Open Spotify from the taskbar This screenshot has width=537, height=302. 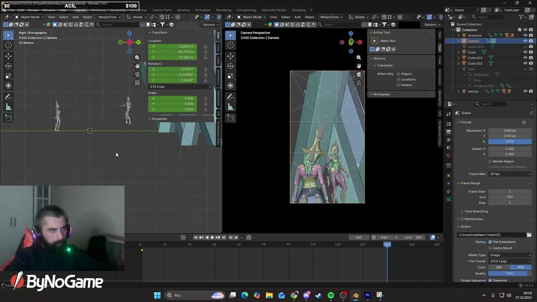[331, 295]
